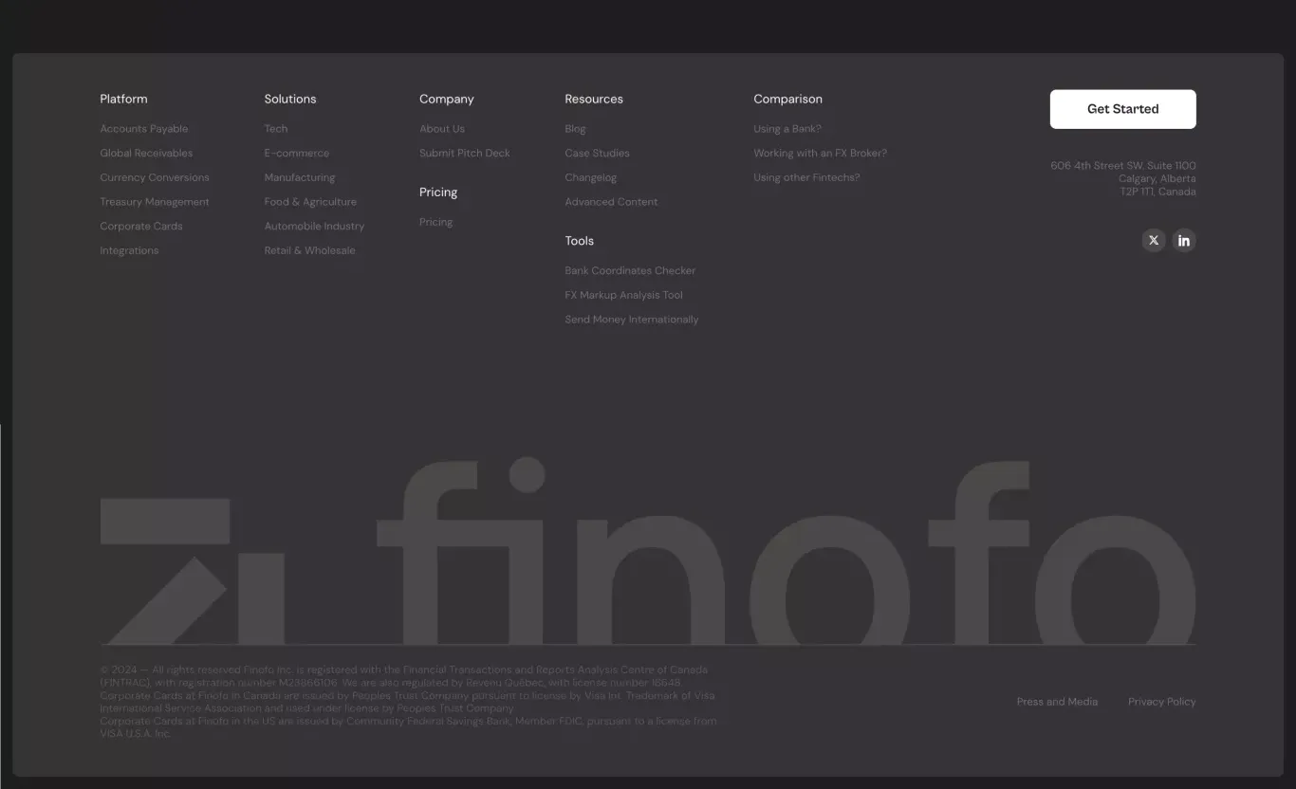
Task: Visit Automobile Industry page
Action: [x=314, y=227]
